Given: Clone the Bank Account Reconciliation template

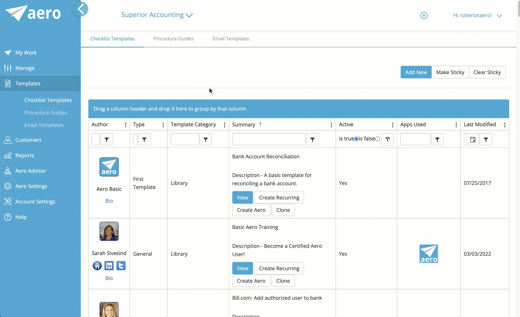Looking at the screenshot, I should [283, 210].
